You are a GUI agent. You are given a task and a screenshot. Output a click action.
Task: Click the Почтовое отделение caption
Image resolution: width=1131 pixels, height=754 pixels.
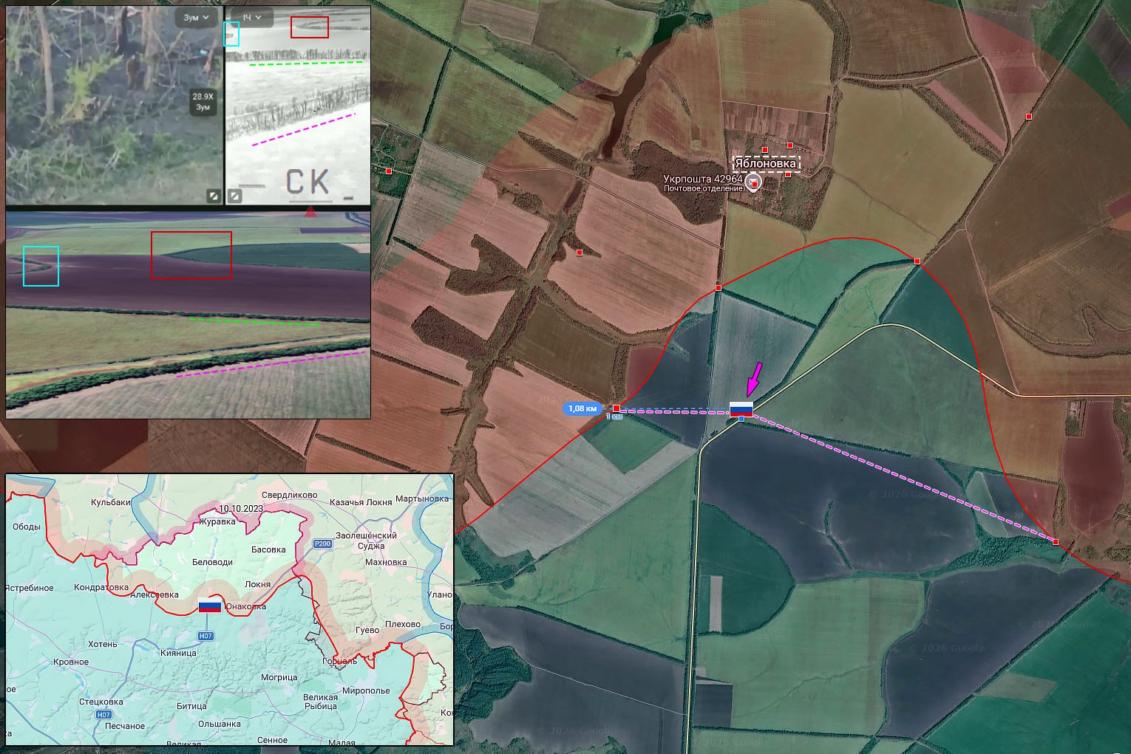[703, 188]
